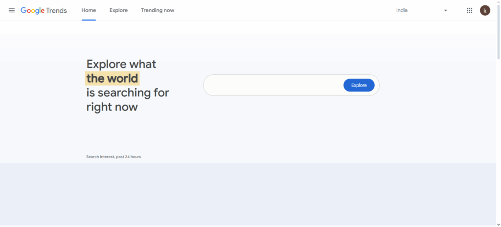Switch to the Home tab
Screen dimensions: 501x227
coord(89,10)
